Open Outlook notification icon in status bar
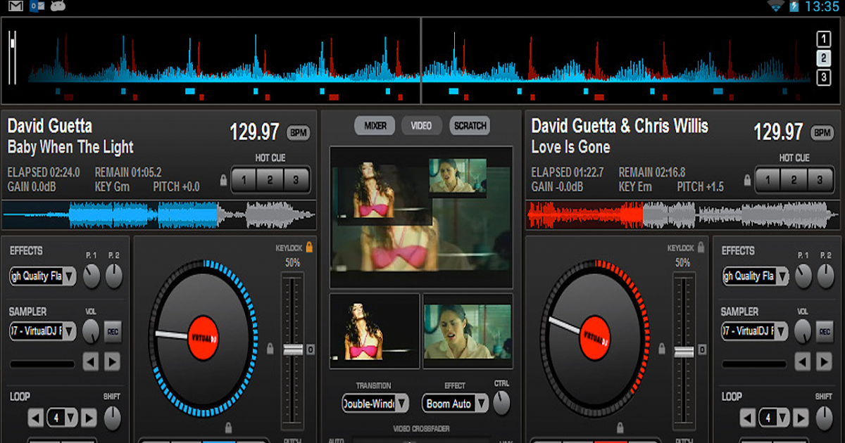The width and height of the screenshot is (845, 443). [37, 6]
